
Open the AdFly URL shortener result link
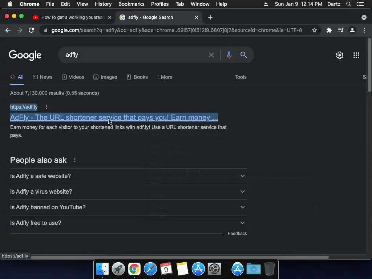(x=114, y=117)
